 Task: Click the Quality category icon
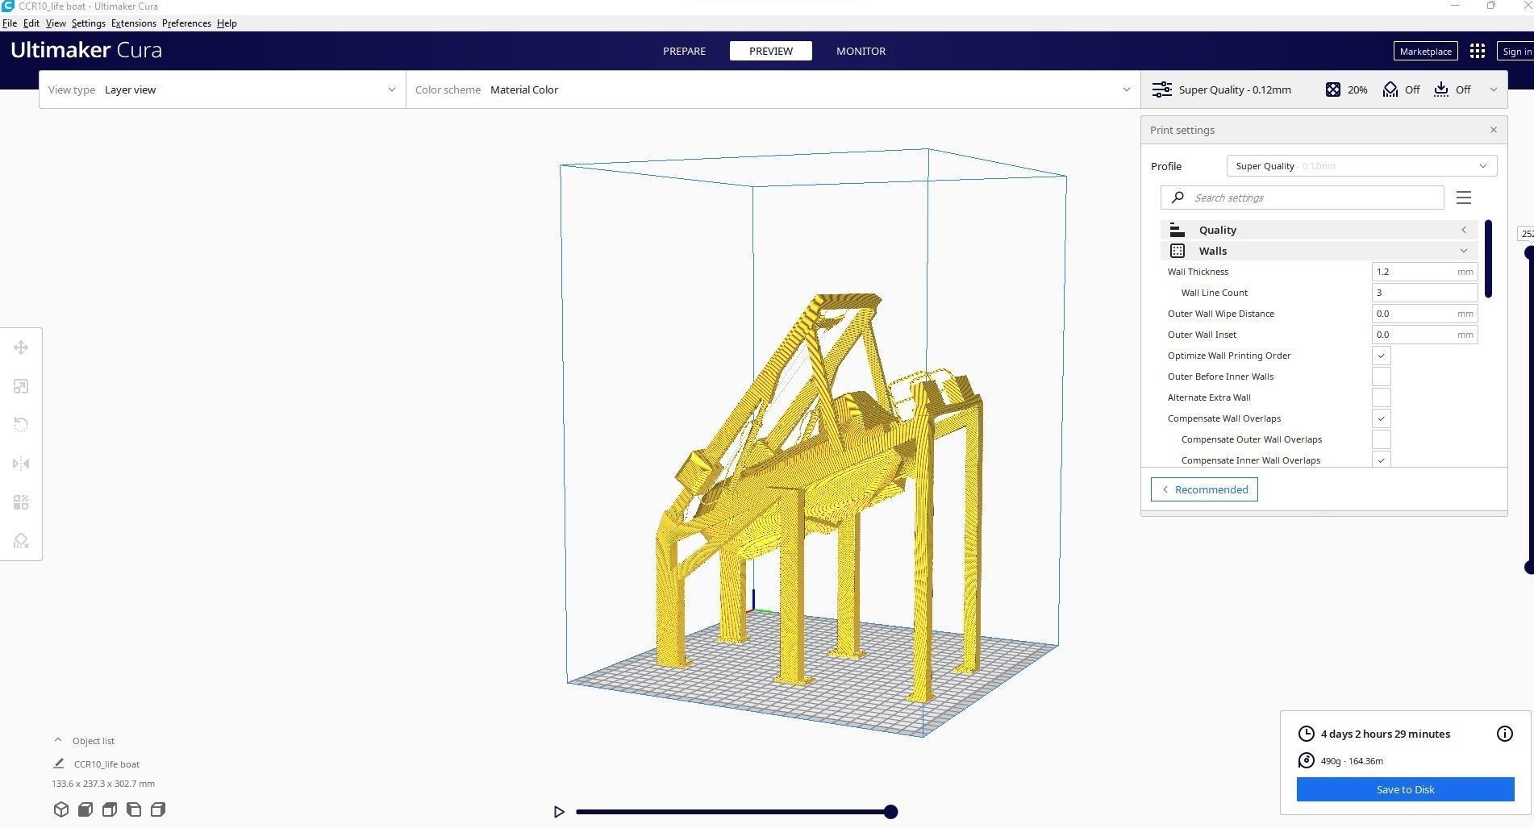(1178, 230)
